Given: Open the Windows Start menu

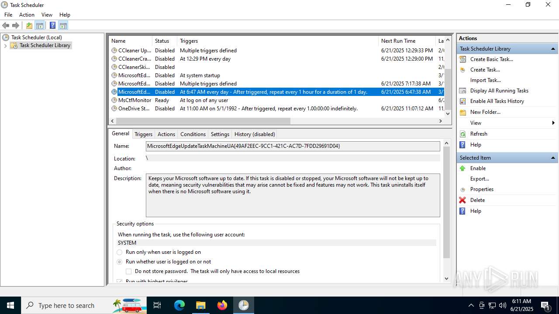Looking at the screenshot, I should tap(10, 305).
